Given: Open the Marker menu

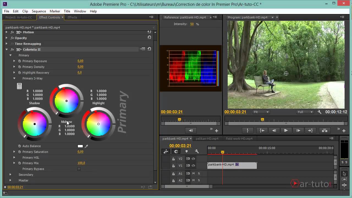Looking at the screenshot, I should click(x=55, y=11).
